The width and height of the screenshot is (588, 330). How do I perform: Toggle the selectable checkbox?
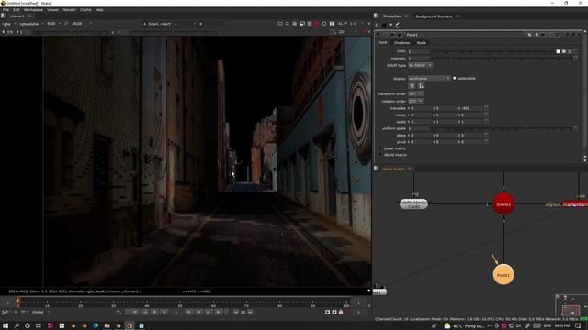click(x=455, y=79)
